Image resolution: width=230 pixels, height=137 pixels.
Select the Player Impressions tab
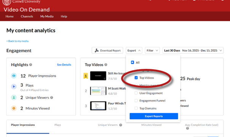pyautogui.click(x=23, y=125)
